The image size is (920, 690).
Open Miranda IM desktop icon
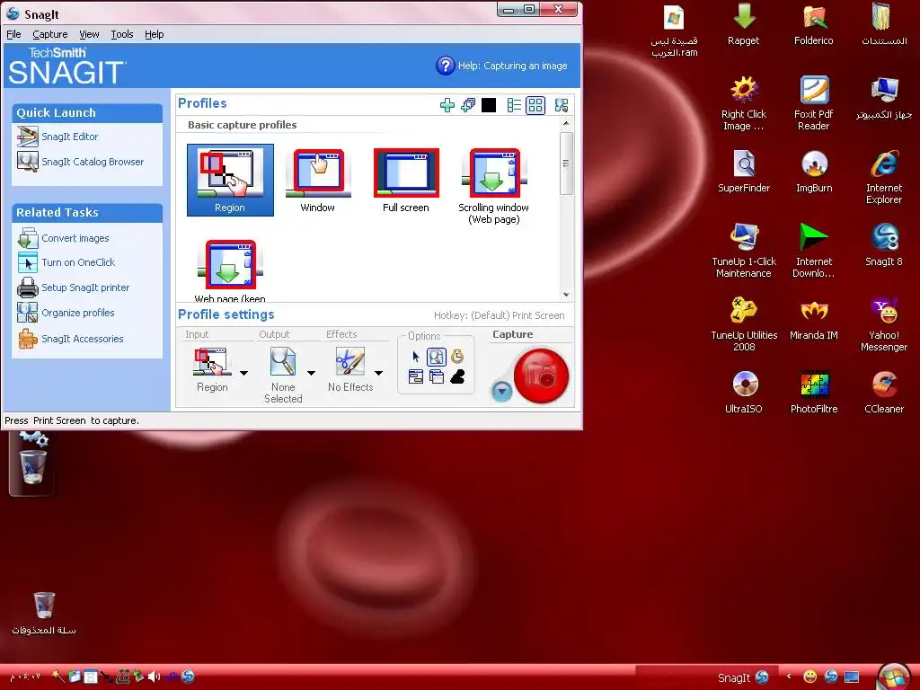pyautogui.click(x=814, y=319)
